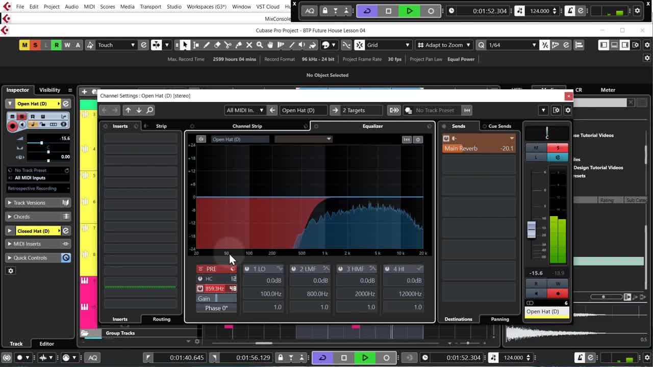653x367 pixels.
Task: Click Retrospective Recording in Inspector
Action: point(38,188)
